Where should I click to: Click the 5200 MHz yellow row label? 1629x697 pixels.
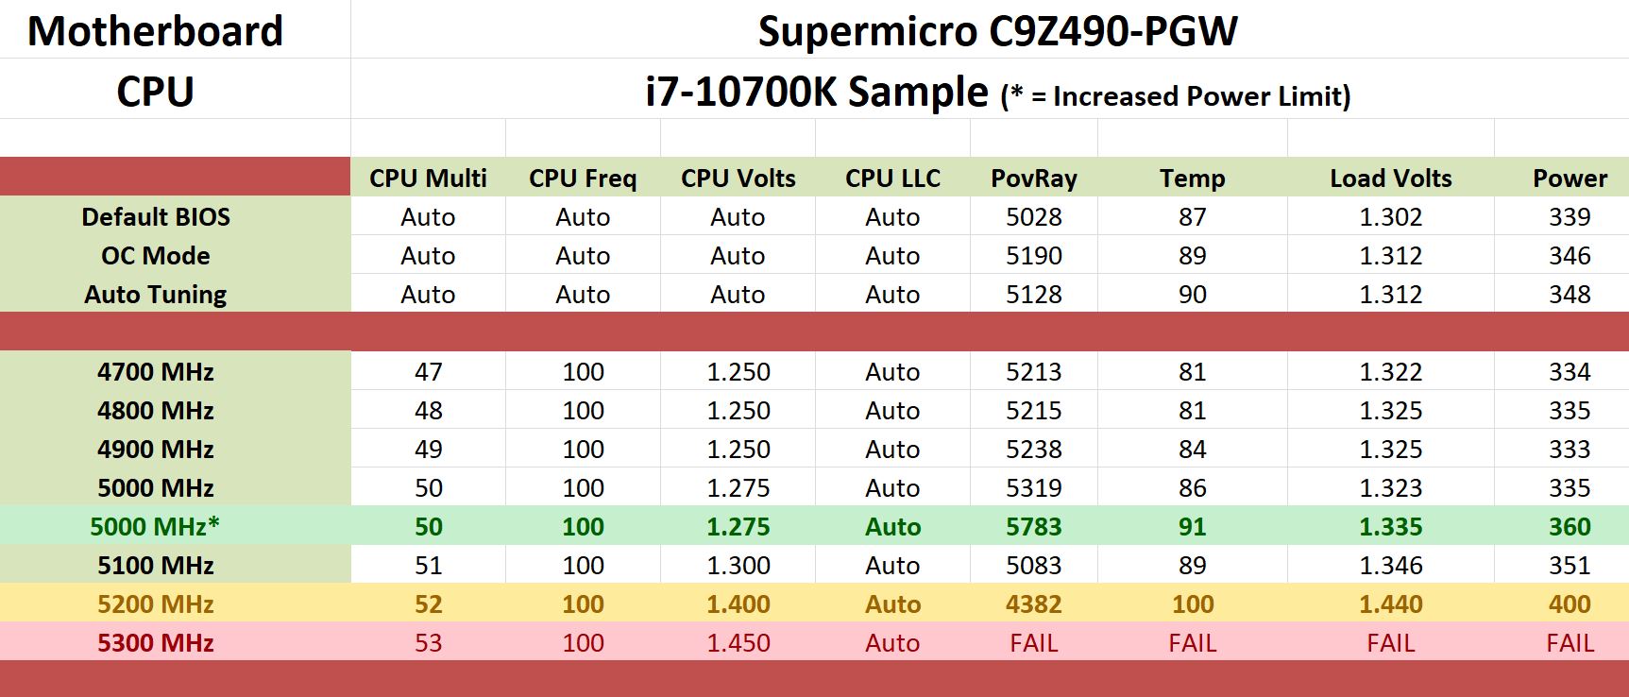(x=156, y=603)
